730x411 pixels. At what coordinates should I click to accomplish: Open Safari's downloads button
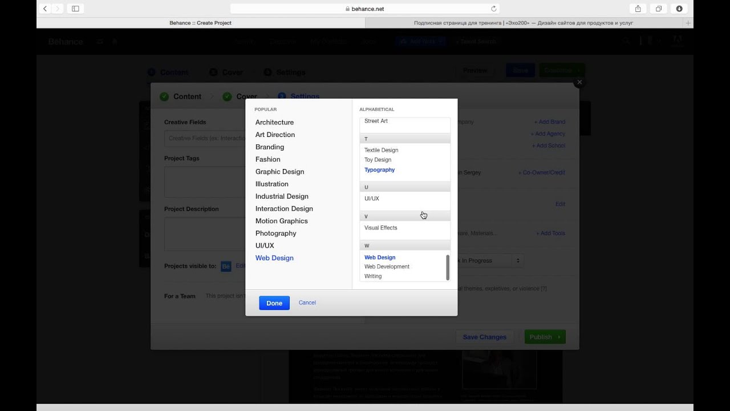[x=679, y=9]
